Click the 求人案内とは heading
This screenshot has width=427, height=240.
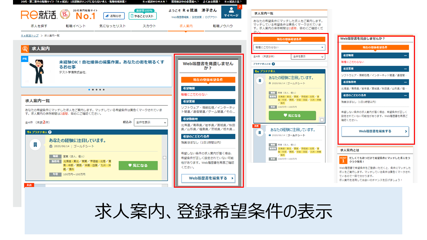350,150
